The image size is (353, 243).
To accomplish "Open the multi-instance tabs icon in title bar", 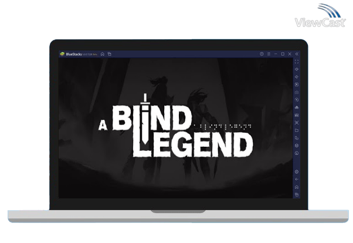I will click(x=110, y=54).
